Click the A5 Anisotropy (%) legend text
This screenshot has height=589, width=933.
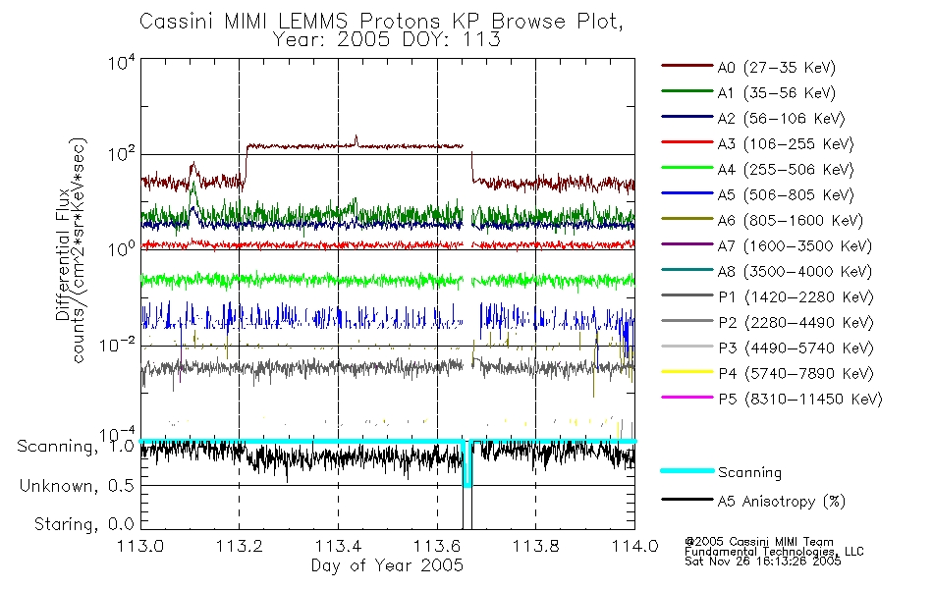782,502
